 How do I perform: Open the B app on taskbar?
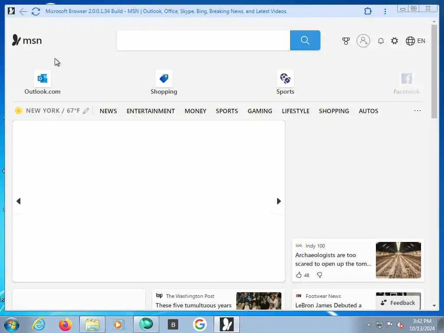(x=173, y=324)
